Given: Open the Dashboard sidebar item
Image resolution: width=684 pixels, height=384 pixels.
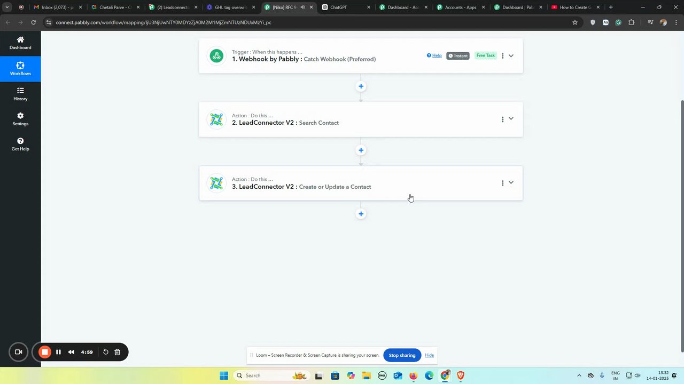Looking at the screenshot, I should (x=20, y=43).
